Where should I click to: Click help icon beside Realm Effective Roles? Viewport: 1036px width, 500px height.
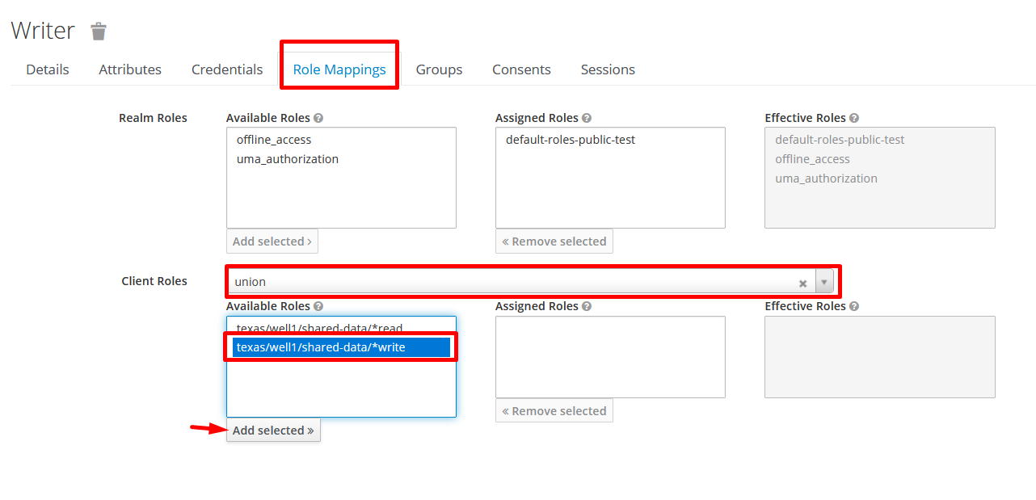click(x=854, y=118)
